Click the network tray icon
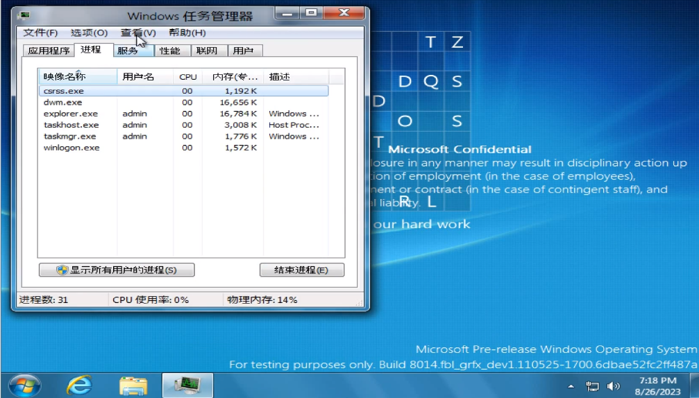The height and width of the screenshot is (398, 699). point(593,386)
